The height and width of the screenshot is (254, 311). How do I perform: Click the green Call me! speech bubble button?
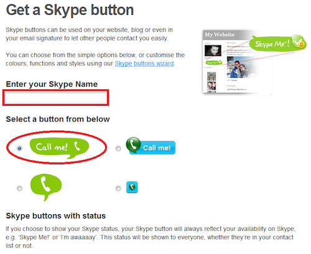[x=59, y=148]
